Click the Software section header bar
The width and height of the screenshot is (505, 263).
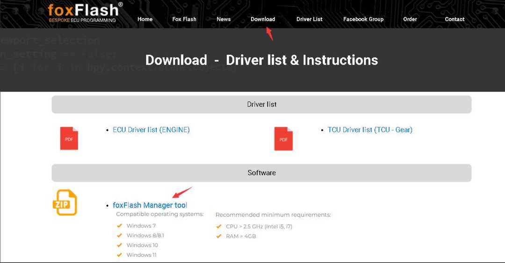[261, 173]
